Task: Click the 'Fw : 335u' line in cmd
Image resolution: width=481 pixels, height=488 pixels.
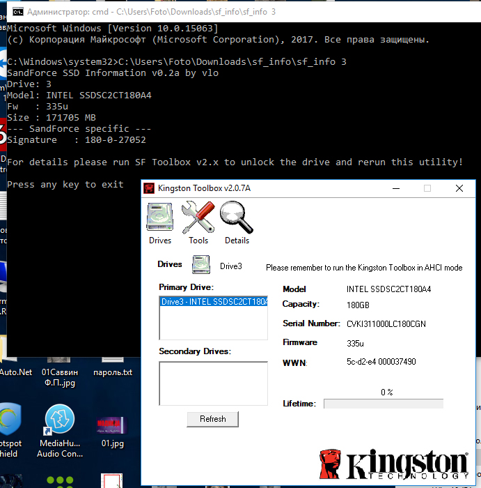Action: click(x=38, y=107)
